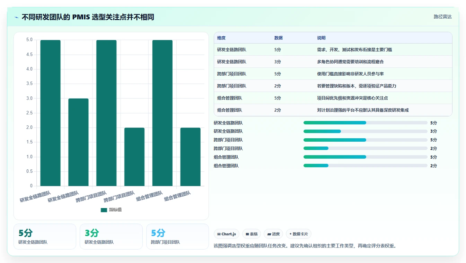Click the 数据 column header

click(x=279, y=38)
